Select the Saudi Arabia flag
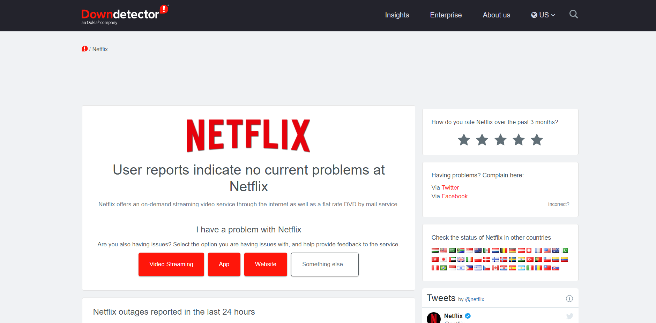Image resolution: width=656 pixels, height=323 pixels. (x=452, y=250)
